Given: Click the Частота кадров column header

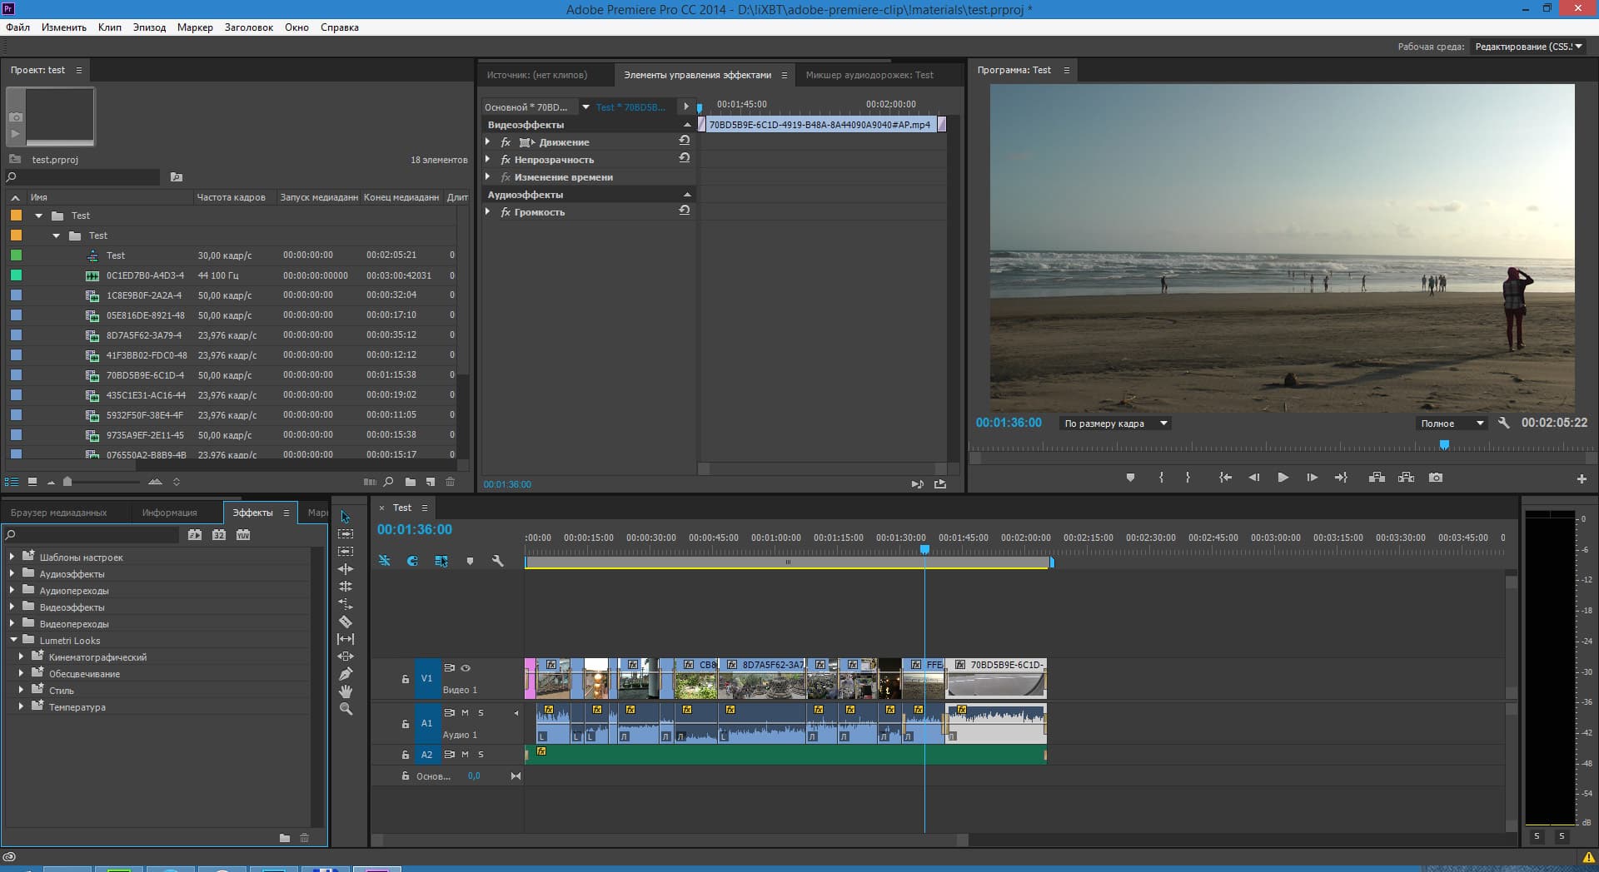Looking at the screenshot, I should [231, 197].
